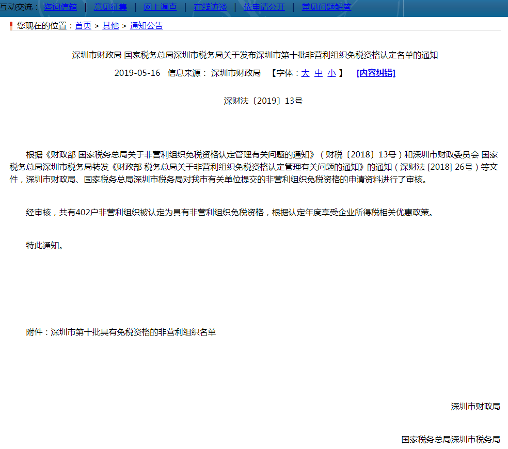Open the 咨询信箱 link
Image resolution: width=508 pixels, height=449 pixels.
point(60,7)
